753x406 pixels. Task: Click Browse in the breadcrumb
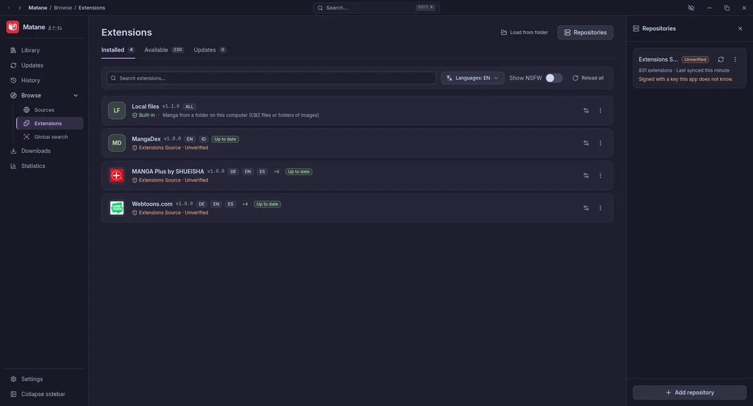click(x=63, y=8)
